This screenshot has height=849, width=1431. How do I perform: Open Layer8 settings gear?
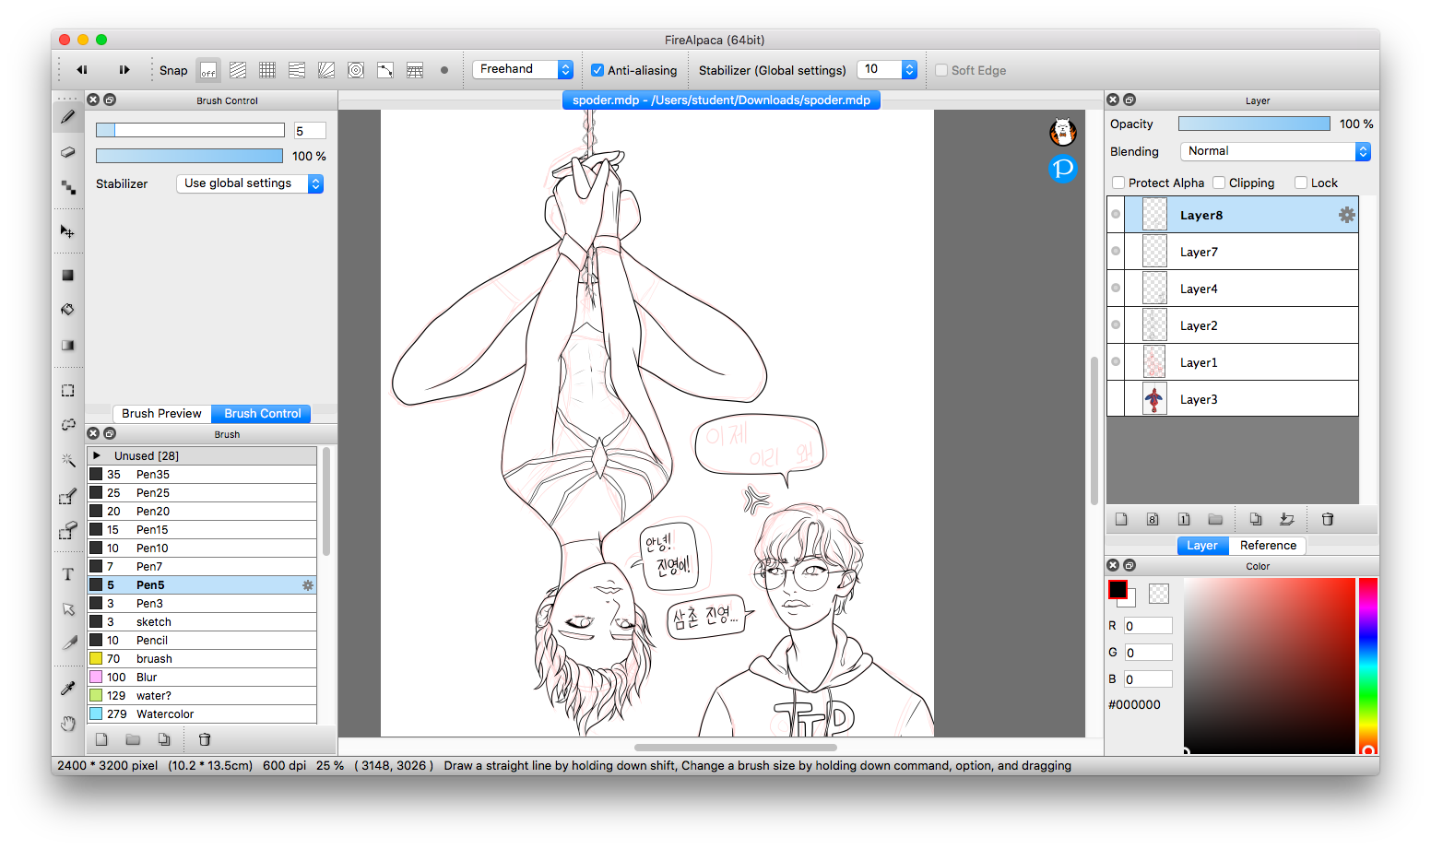click(1347, 215)
